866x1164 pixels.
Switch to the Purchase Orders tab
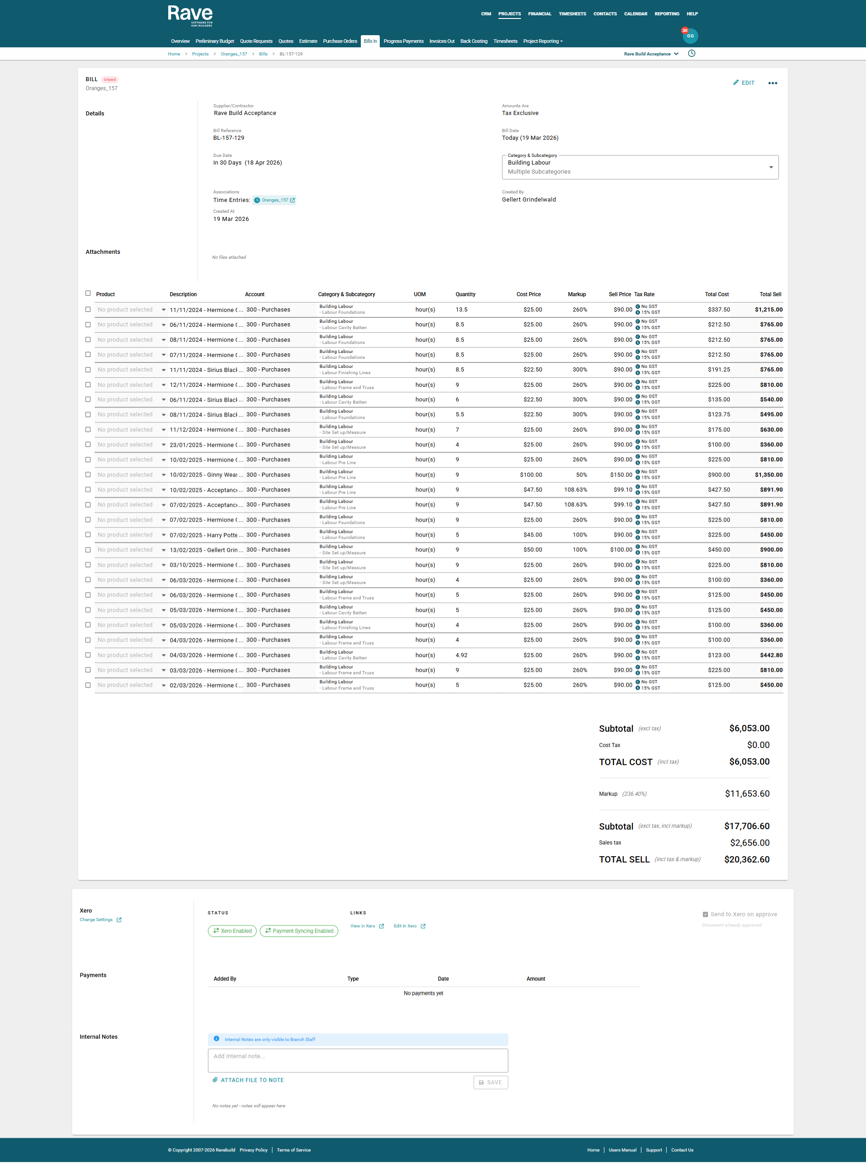tap(340, 41)
